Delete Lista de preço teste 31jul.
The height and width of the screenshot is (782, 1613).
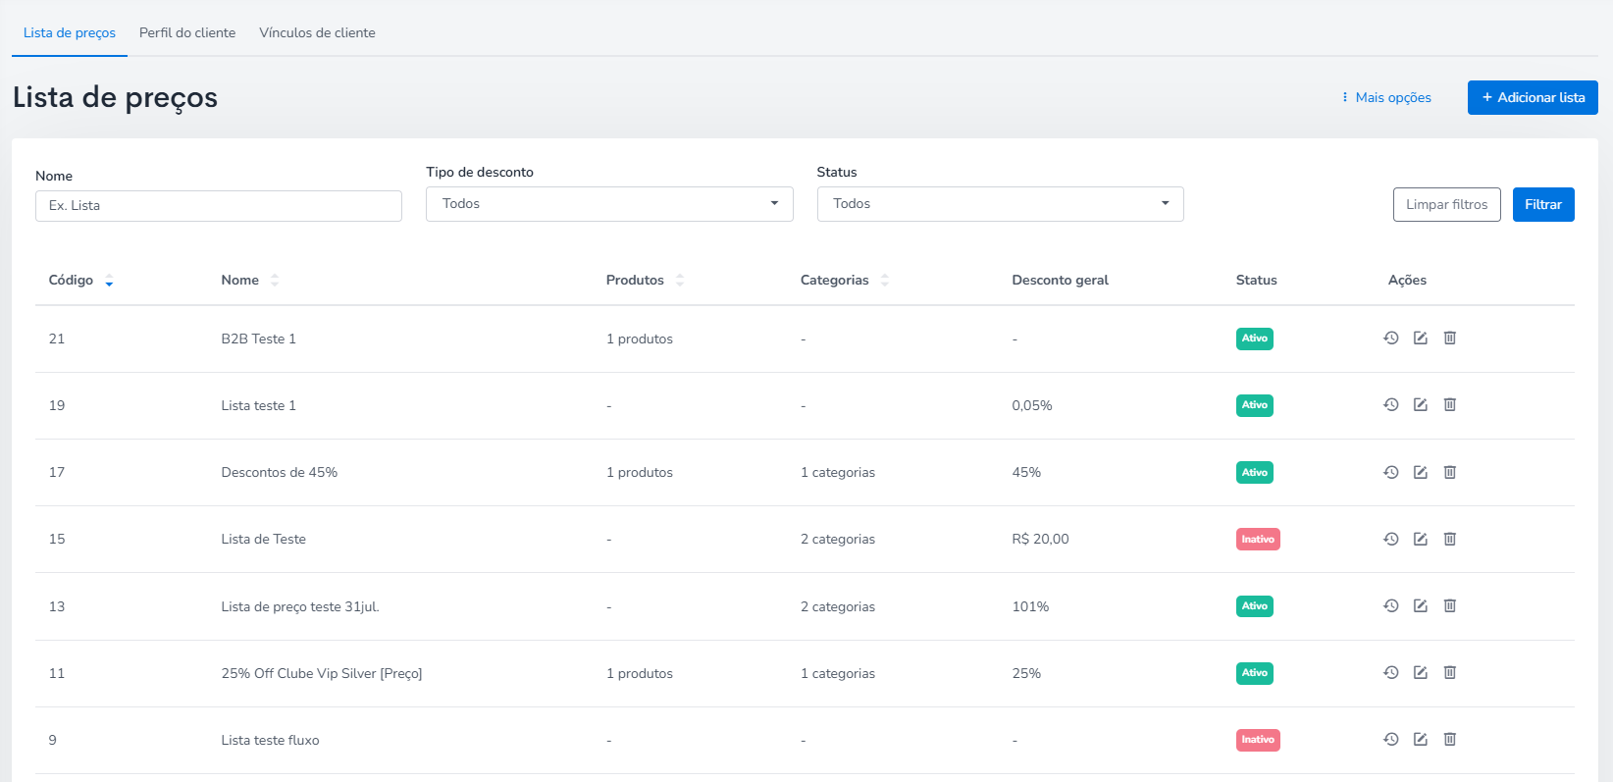pyautogui.click(x=1450, y=605)
